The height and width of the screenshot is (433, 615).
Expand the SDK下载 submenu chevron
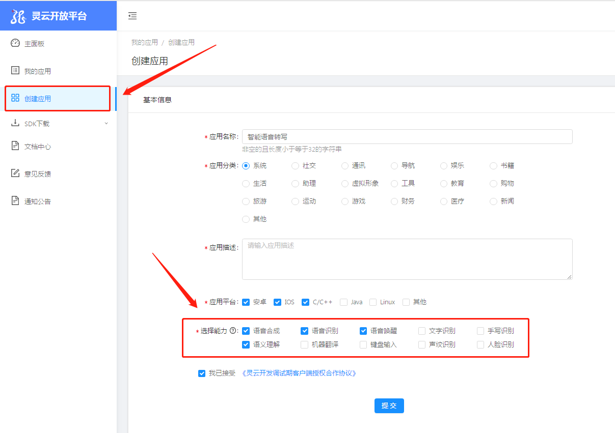[x=106, y=123]
